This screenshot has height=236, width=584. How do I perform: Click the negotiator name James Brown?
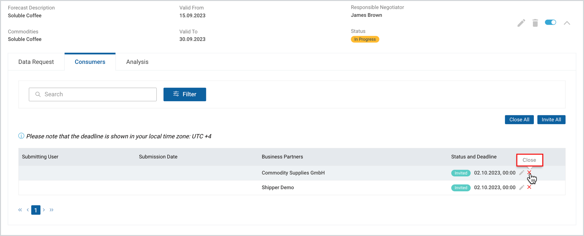366,15
